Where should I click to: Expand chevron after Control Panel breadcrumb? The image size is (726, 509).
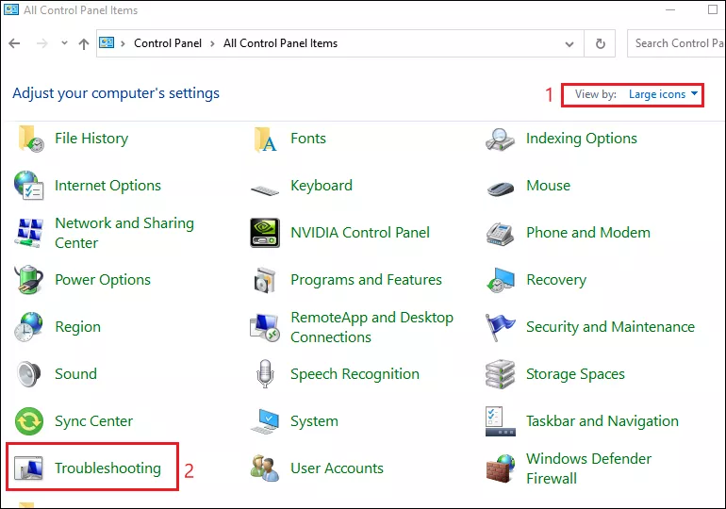point(212,43)
